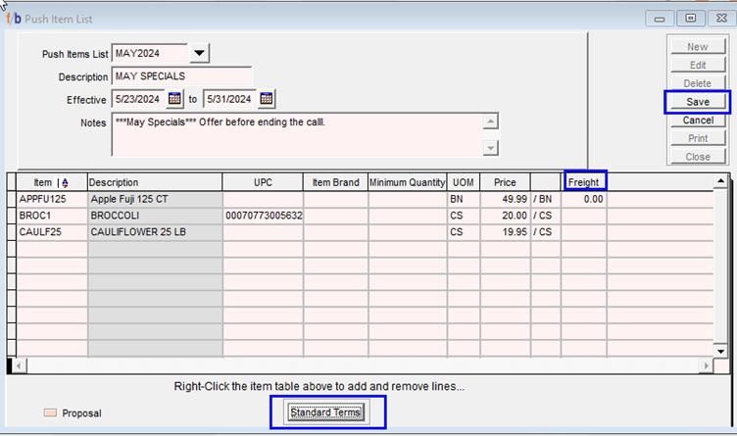Image resolution: width=737 pixels, height=436 pixels.
Task: Select the BROC1 row price cell
Action: (x=505, y=216)
